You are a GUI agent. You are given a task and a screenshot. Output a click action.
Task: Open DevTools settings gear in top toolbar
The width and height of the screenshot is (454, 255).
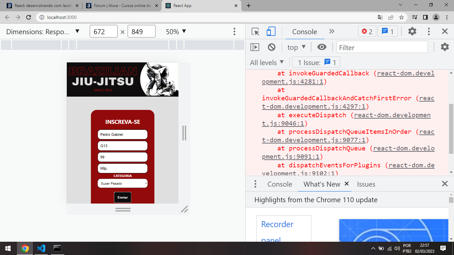point(412,32)
